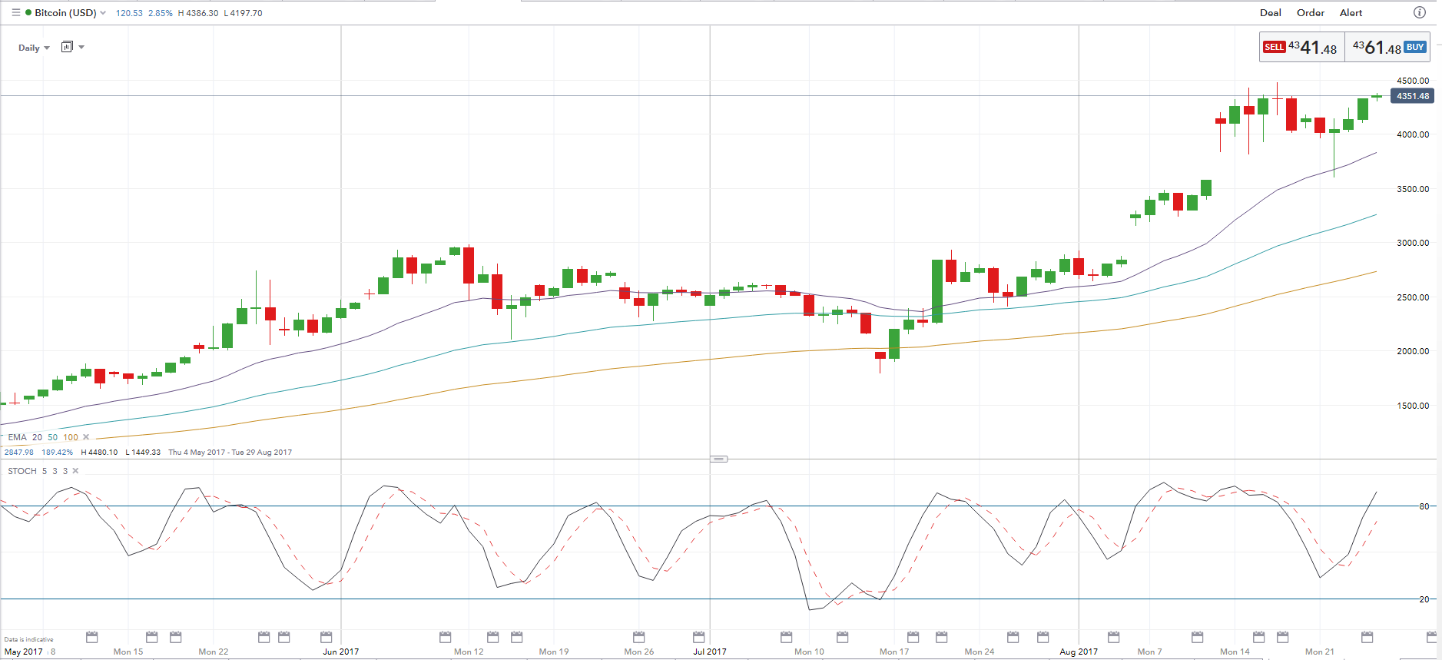
Task: Open event icon directly above Mon 26
Action: [639, 637]
